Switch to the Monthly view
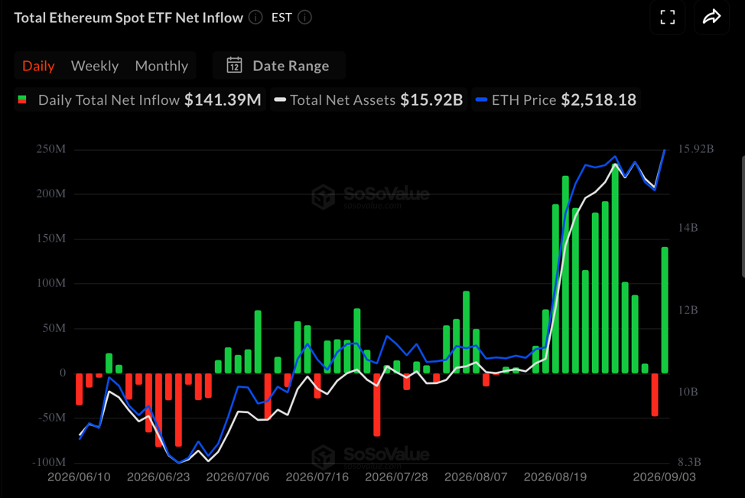Image resolution: width=745 pixels, height=498 pixels. pos(161,66)
